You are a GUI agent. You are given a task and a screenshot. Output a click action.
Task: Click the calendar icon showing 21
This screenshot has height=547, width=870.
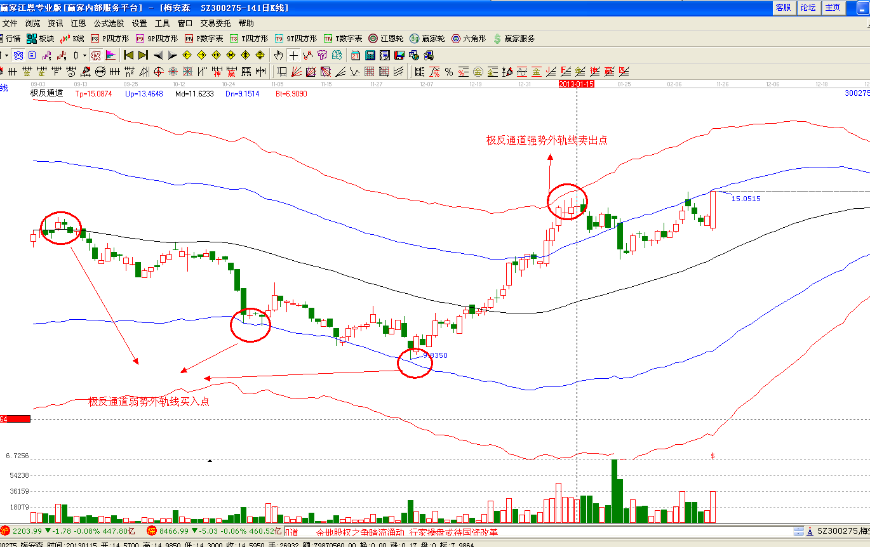[x=355, y=55]
